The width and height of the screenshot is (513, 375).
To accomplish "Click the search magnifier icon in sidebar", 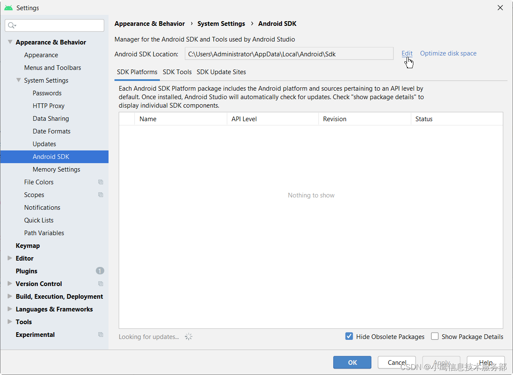I will pos(11,25).
